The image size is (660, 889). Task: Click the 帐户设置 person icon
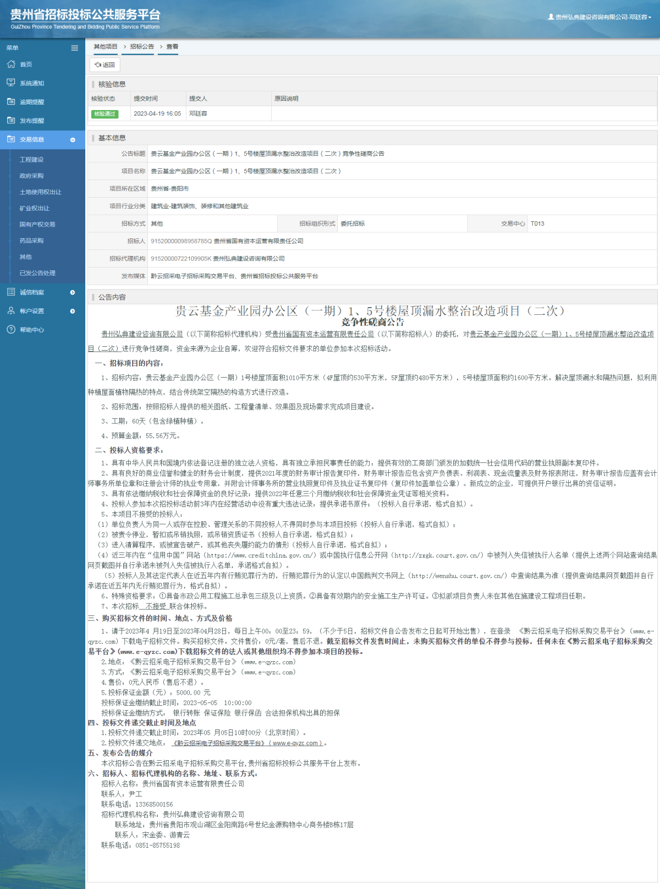click(x=11, y=311)
